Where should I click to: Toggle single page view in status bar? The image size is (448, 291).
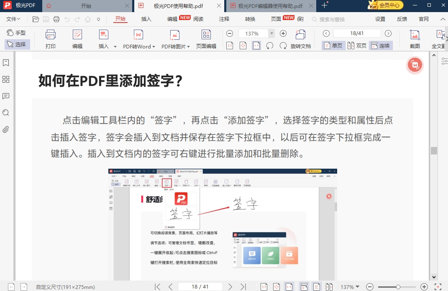(x=316, y=287)
